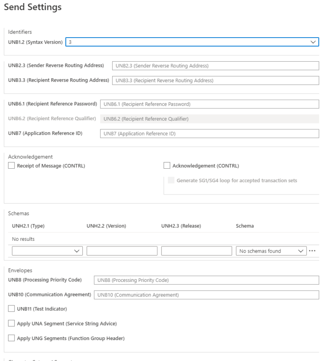Click the UNH2.3 Release input box

(x=196, y=250)
